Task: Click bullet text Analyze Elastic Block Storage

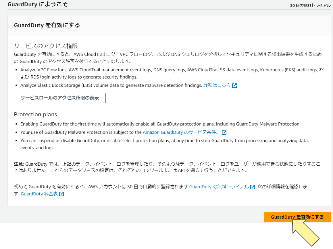Action: click(x=111, y=85)
